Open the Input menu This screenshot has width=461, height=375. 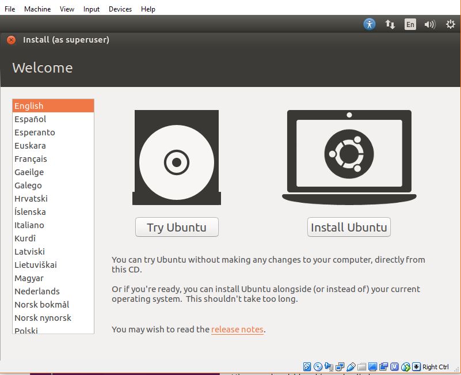pos(91,9)
